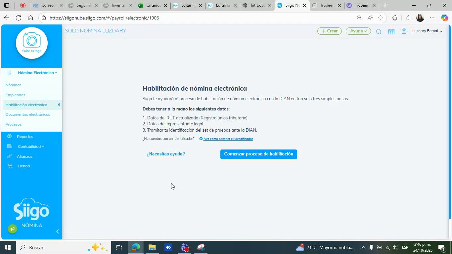
Task: Click the ¿Necesitas ayuda? link
Action: click(x=166, y=154)
